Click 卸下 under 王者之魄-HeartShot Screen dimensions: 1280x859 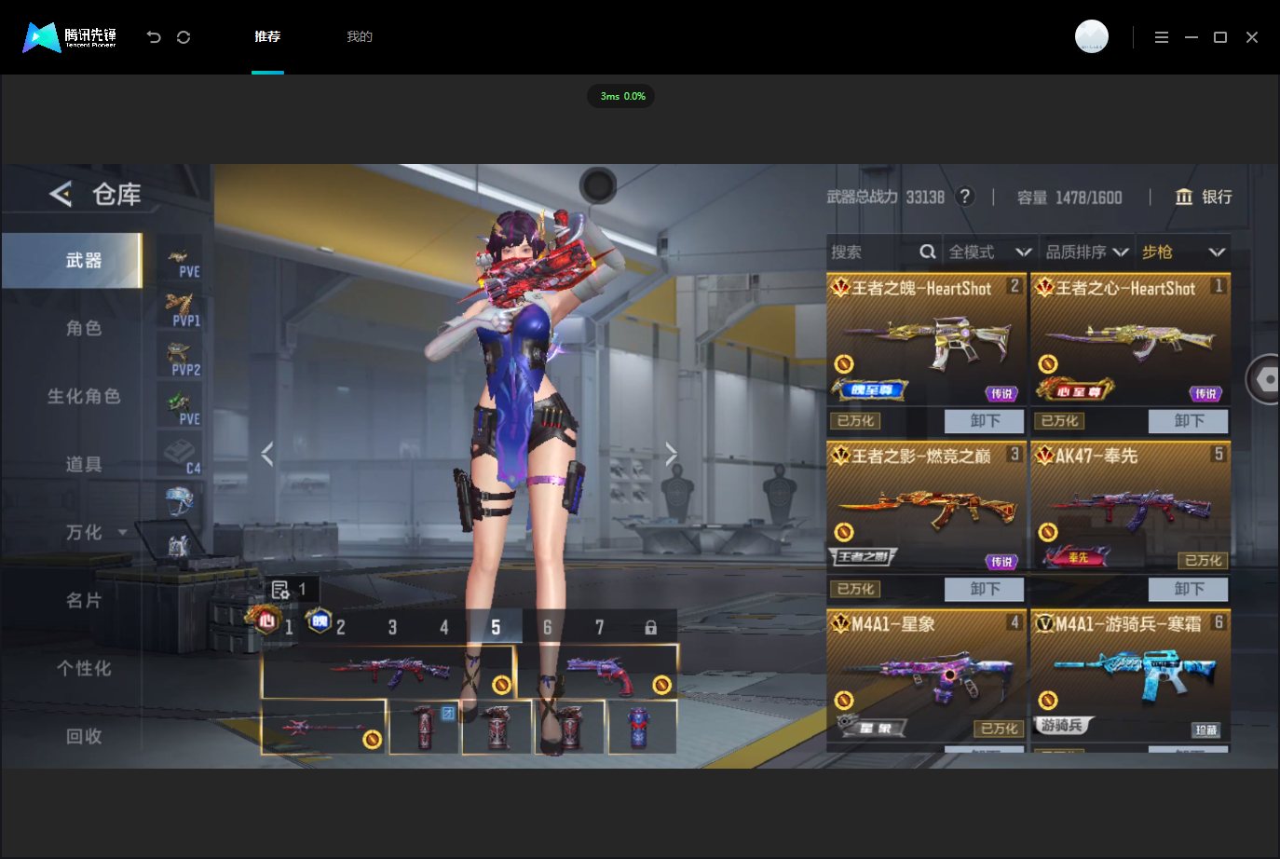[x=985, y=421]
